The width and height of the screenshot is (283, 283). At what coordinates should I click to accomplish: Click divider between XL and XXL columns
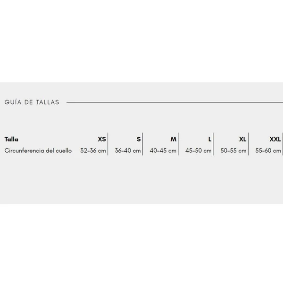pyautogui.click(x=248, y=144)
